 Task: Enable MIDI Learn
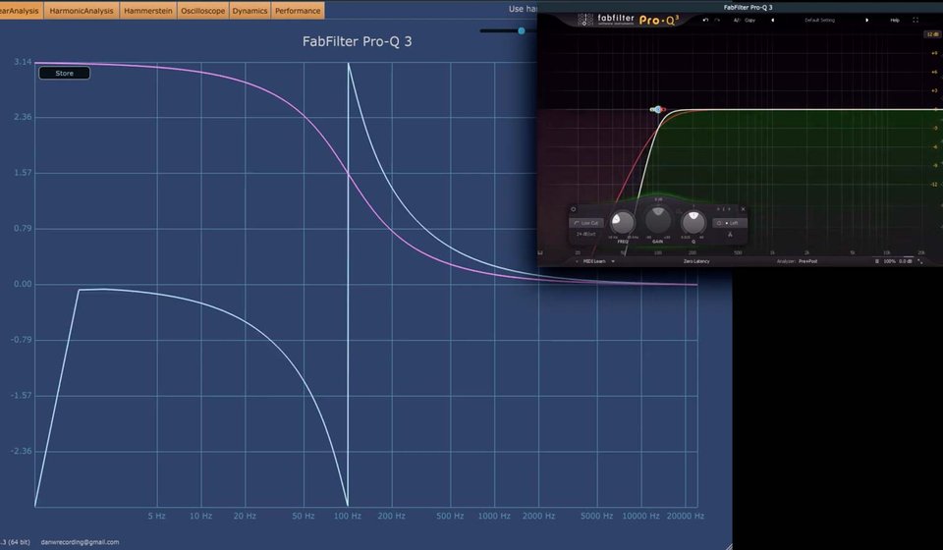[595, 261]
